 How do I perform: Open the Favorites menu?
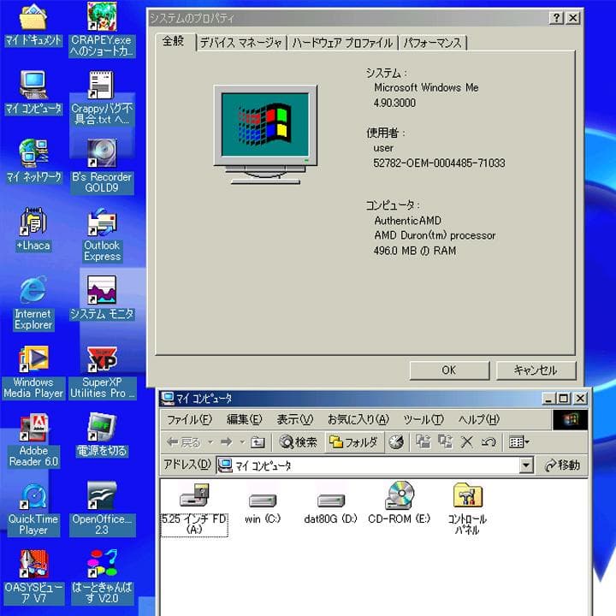[x=358, y=419]
